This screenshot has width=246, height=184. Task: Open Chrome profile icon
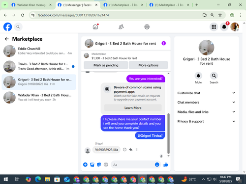click(232, 15)
